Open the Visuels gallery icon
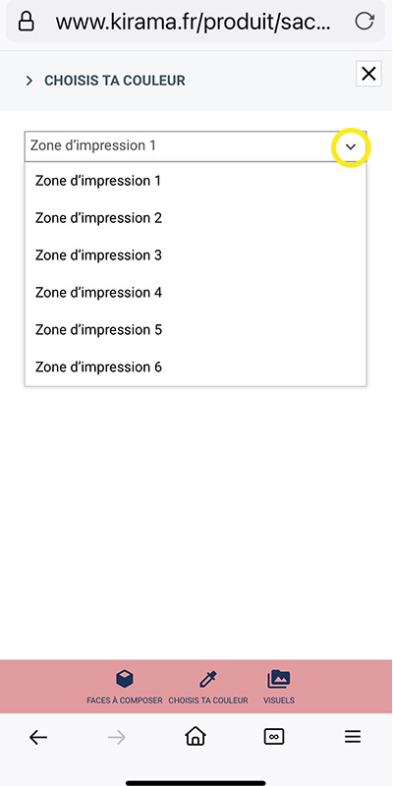This screenshot has height=786, width=393. pos(279,679)
